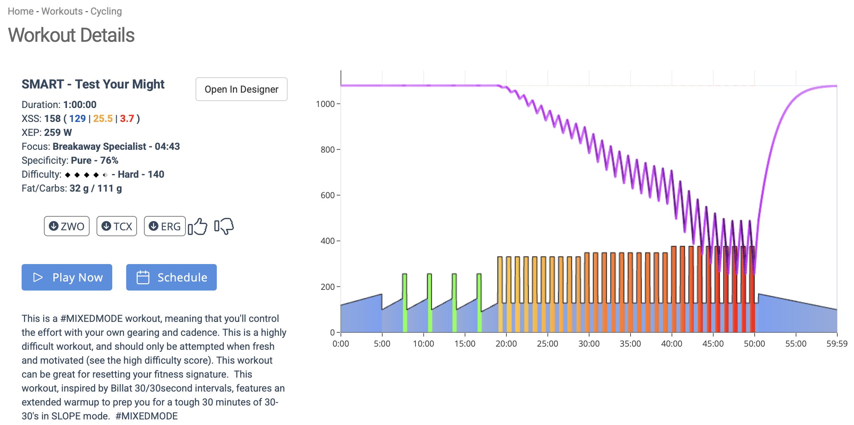The width and height of the screenshot is (854, 425).
Task: Download the ZWO workout file
Action: (67, 226)
